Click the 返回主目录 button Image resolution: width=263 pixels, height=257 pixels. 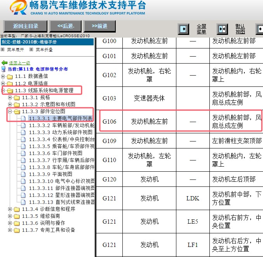(x=25, y=26)
